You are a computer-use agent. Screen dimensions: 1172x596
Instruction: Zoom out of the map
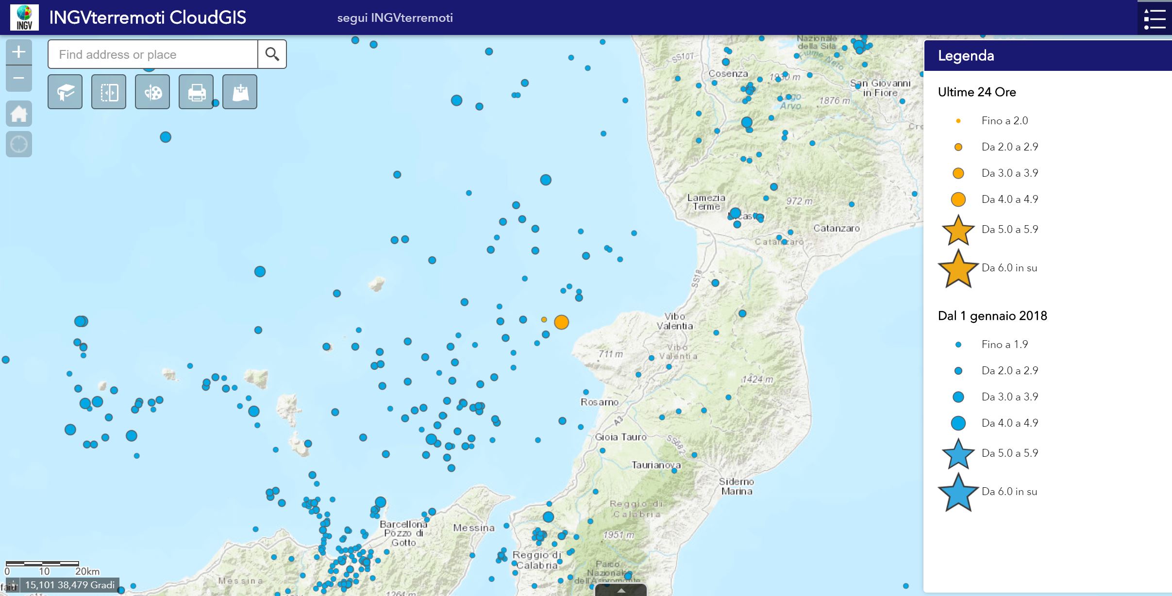click(x=18, y=78)
